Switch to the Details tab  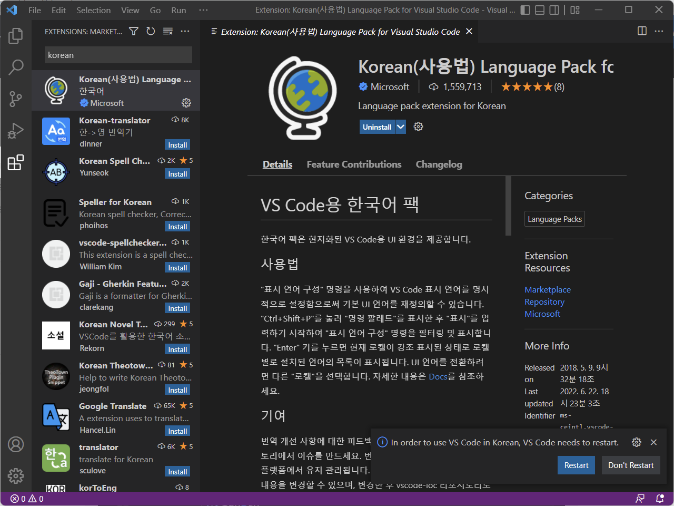277,164
